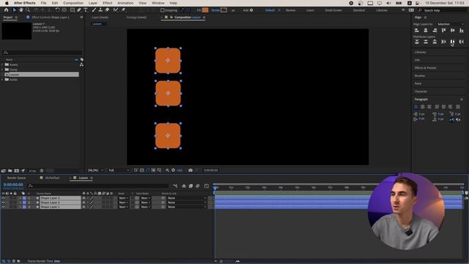Screen dimensions: 469x264
Task: Delete selected project item trash icon
Action: pos(42,171)
